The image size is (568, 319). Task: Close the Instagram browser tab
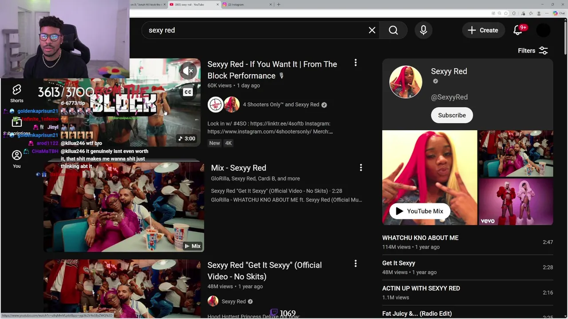tap(271, 4)
